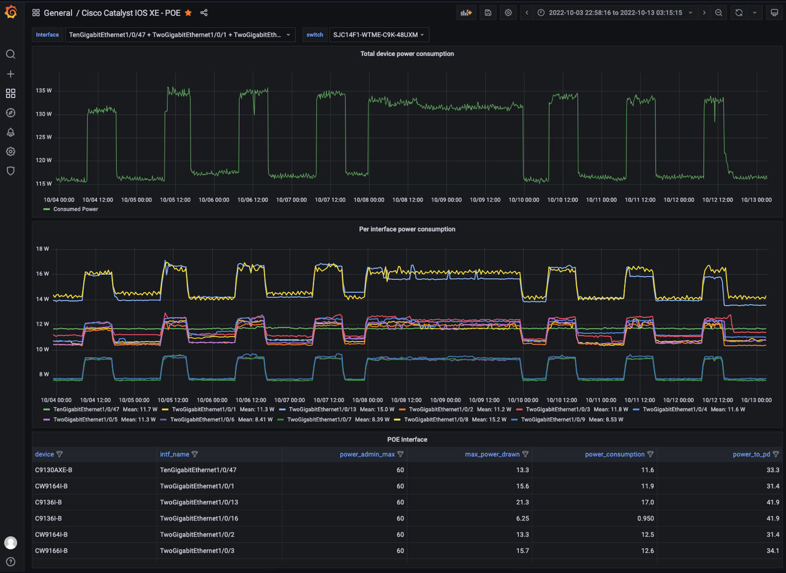Sort table by power_admin_max header
Screen dimensions: 786x573
click(x=367, y=455)
